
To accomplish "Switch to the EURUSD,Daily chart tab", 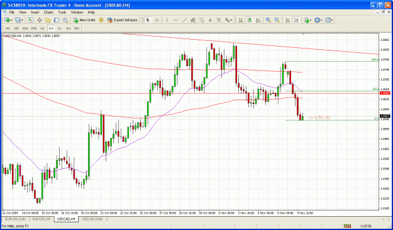I will click(16, 219).
